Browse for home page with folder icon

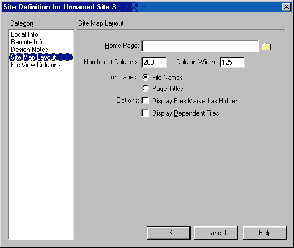266,47
